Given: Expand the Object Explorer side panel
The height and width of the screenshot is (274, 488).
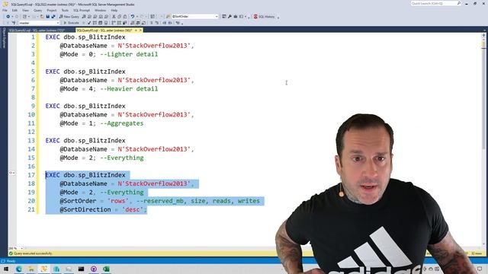Looking at the screenshot, I should 4,38.
